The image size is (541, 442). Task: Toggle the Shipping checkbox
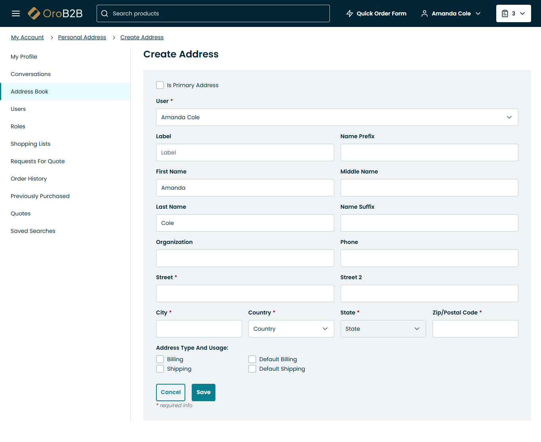point(160,369)
